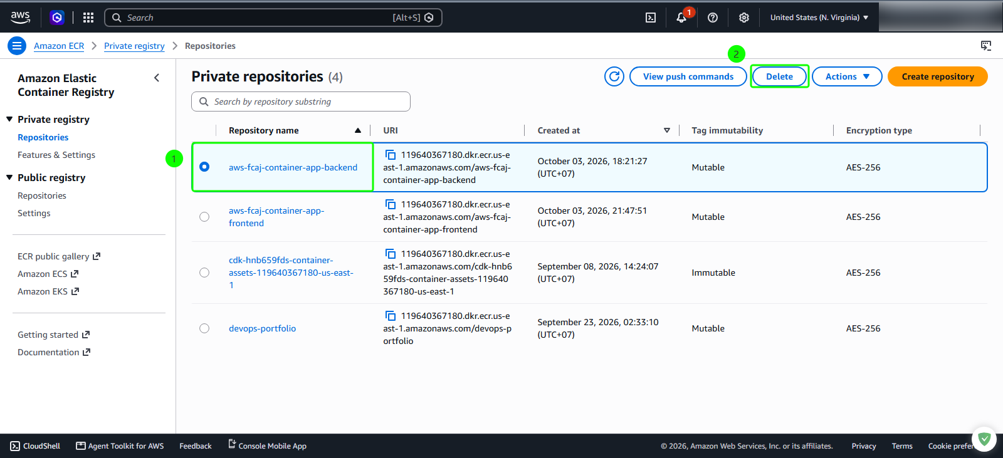The width and height of the screenshot is (1003, 458).
Task: Click View push commands
Action: 688,76
